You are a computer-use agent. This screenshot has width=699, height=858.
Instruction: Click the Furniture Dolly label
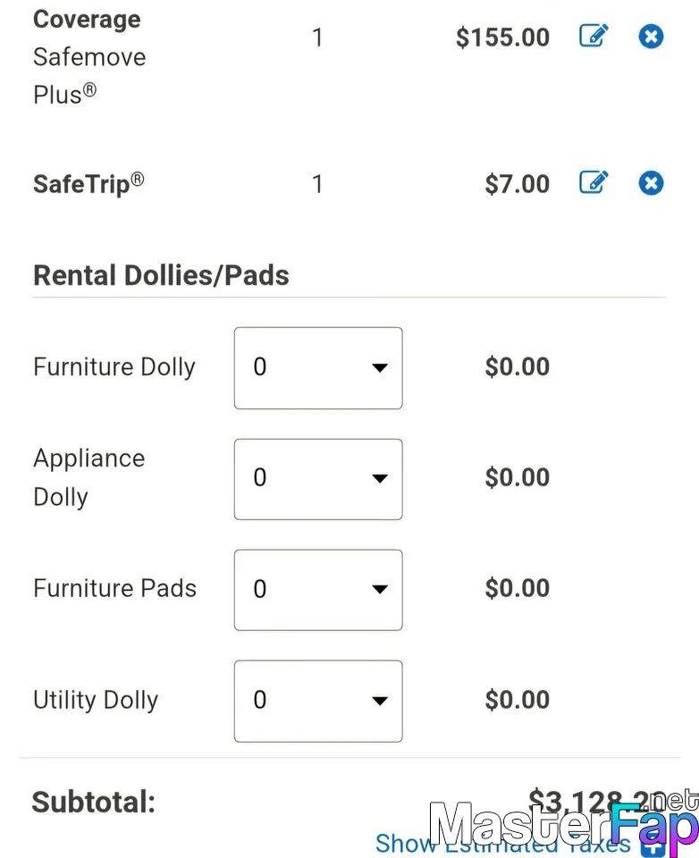tap(114, 367)
